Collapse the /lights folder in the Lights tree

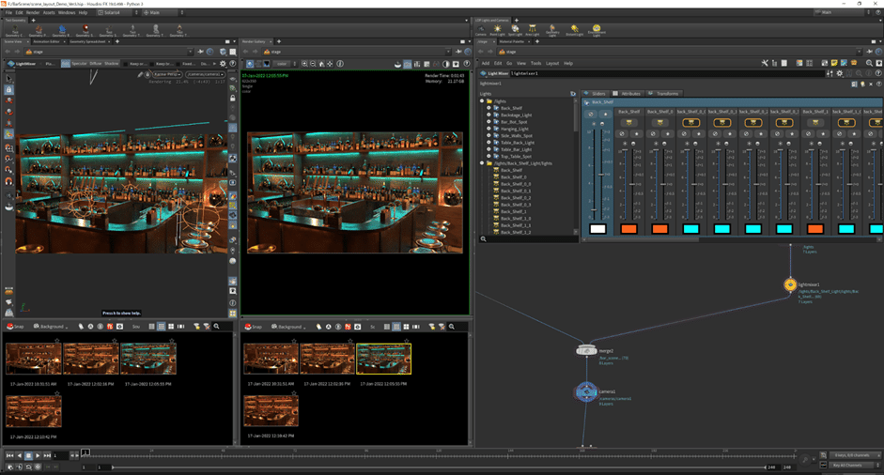[x=482, y=101]
